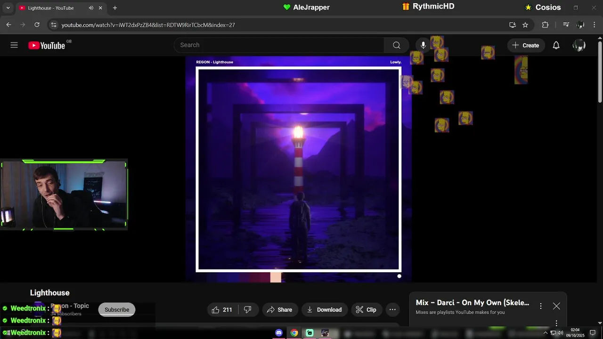603x339 pixels.
Task: Open the Chrome profile avatar
Action: coord(580,24)
